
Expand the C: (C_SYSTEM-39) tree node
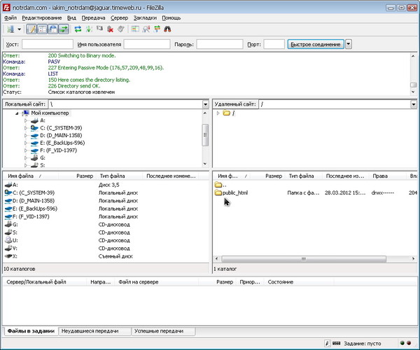coord(26,128)
